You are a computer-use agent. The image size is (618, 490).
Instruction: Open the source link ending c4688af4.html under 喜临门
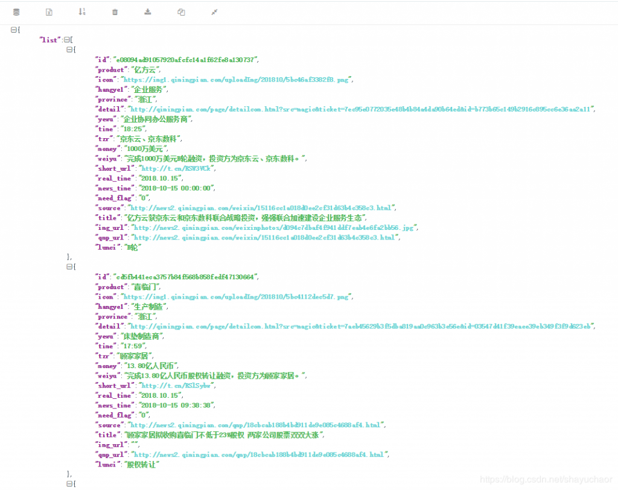[256, 425]
